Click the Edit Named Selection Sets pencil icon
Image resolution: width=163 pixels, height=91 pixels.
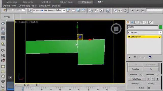coord(4,10)
